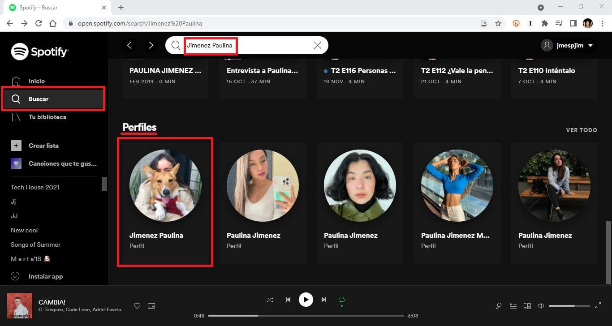Click the Spotify logo in sidebar
612x326 pixels.
pyautogui.click(x=39, y=52)
